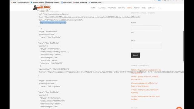Viewport: 194px width, 109px height.
Task: Click the logo png URL line
Action: click(x=89, y=17)
